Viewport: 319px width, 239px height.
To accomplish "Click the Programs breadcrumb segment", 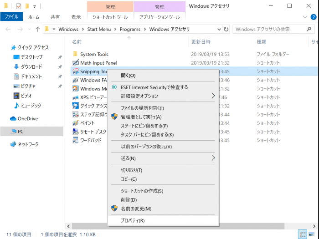I will [x=130, y=29].
